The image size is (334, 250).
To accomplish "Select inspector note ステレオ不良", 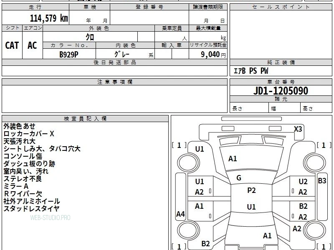I will point(23,179).
